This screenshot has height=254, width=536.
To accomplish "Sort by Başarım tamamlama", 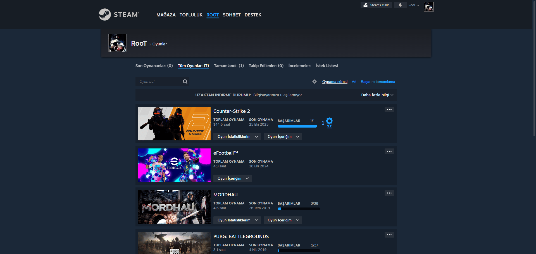I will (378, 82).
